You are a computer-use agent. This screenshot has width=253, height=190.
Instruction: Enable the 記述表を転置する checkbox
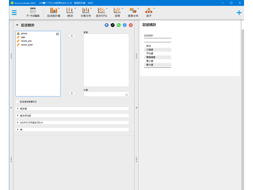(17, 102)
